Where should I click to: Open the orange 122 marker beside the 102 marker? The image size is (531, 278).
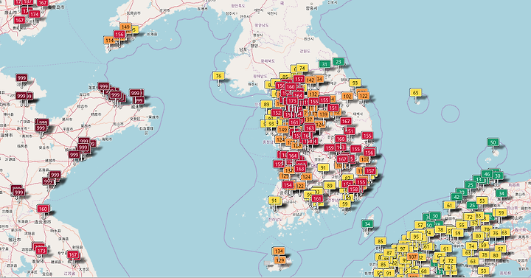point(363,96)
